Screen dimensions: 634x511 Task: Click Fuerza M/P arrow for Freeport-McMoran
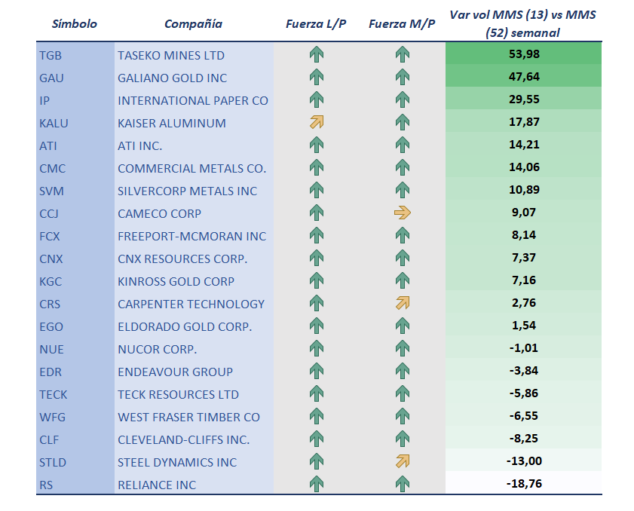tap(403, 235)
